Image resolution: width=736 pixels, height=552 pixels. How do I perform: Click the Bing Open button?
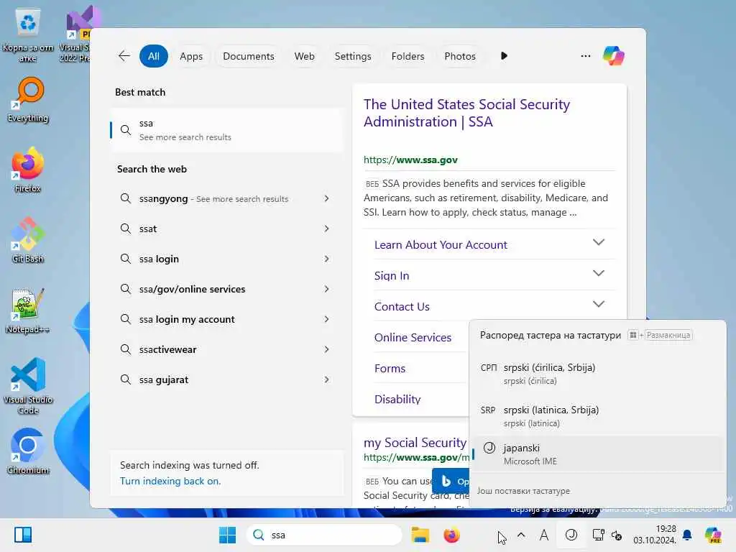(451, 481)
